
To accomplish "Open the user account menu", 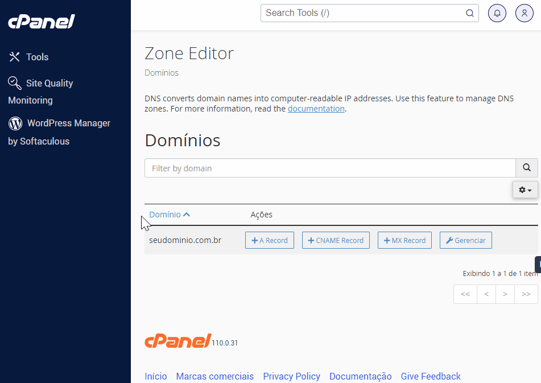I will [524, 13].
